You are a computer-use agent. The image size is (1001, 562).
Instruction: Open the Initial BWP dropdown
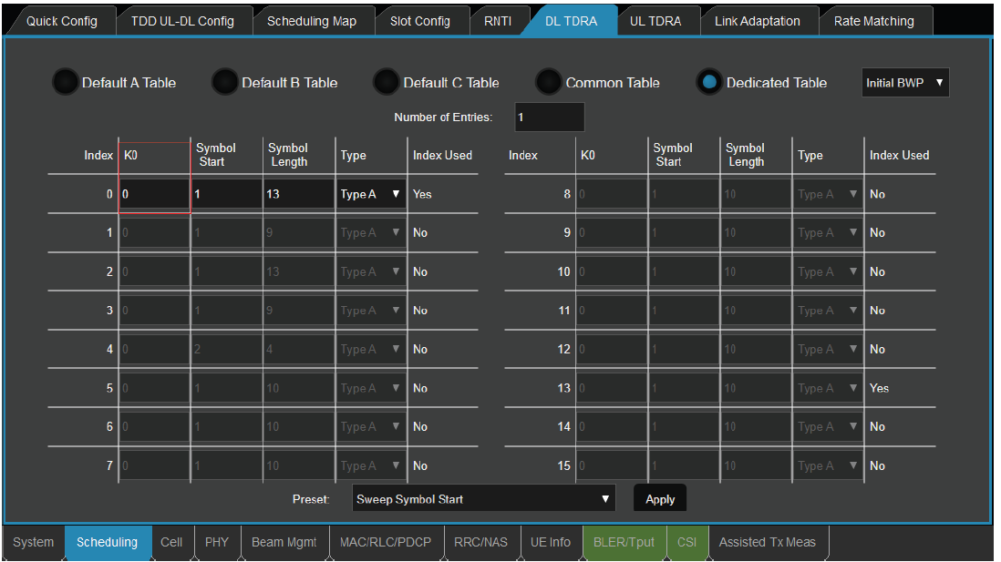point(905,83)
